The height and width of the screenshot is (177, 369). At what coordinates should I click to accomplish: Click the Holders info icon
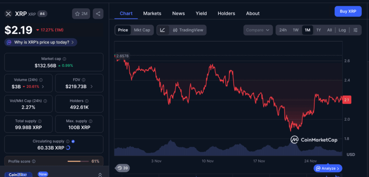[x=87, y=101]
